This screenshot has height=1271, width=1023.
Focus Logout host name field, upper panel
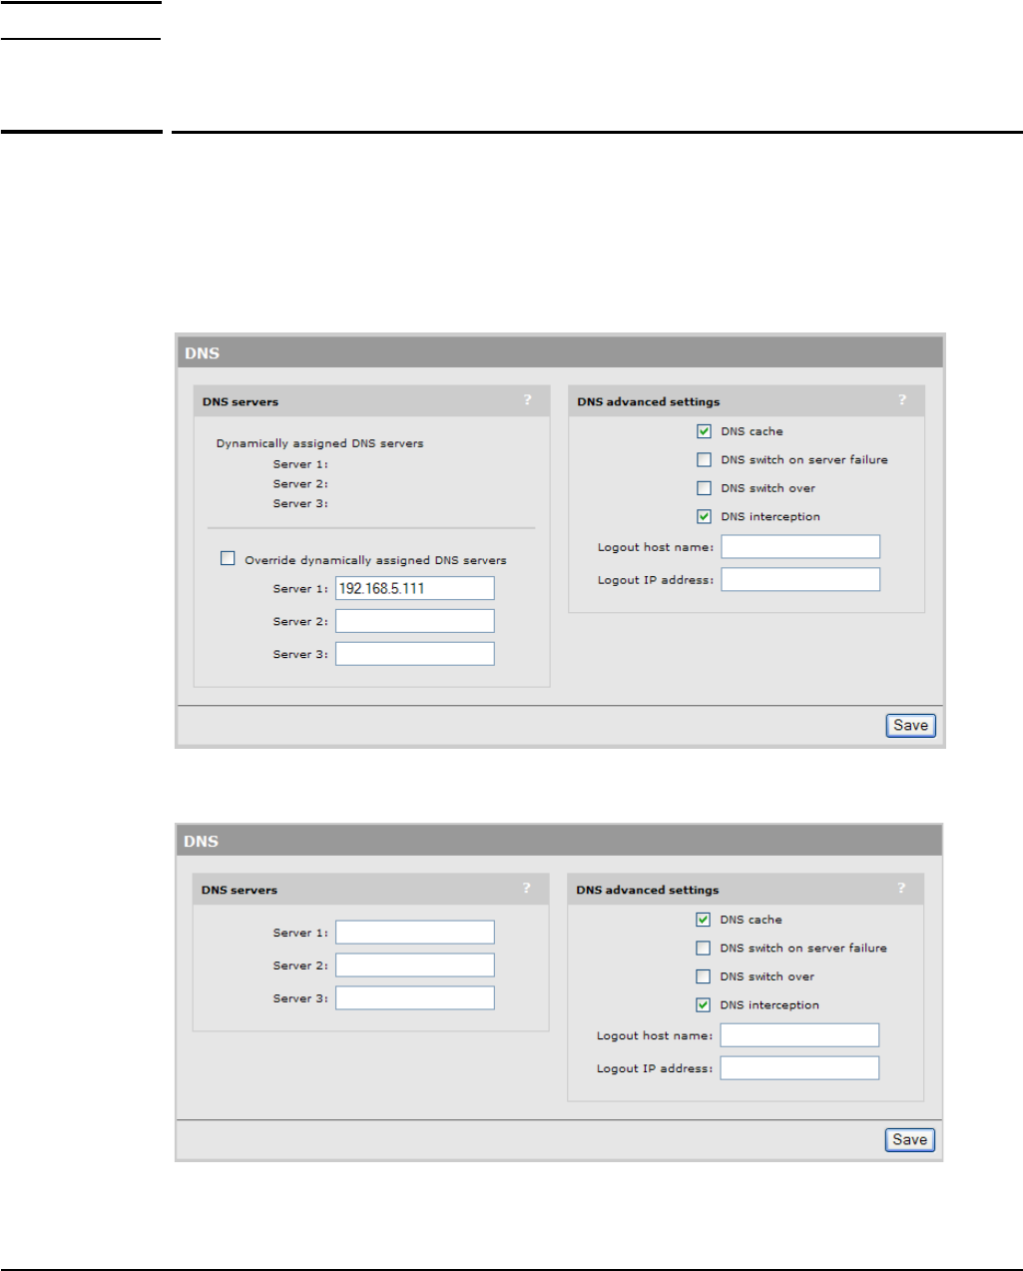pos(800,547)
